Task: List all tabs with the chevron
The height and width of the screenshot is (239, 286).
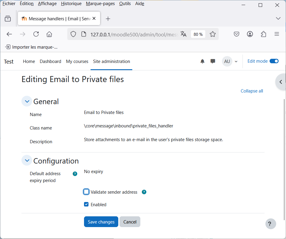Action: 278,18
